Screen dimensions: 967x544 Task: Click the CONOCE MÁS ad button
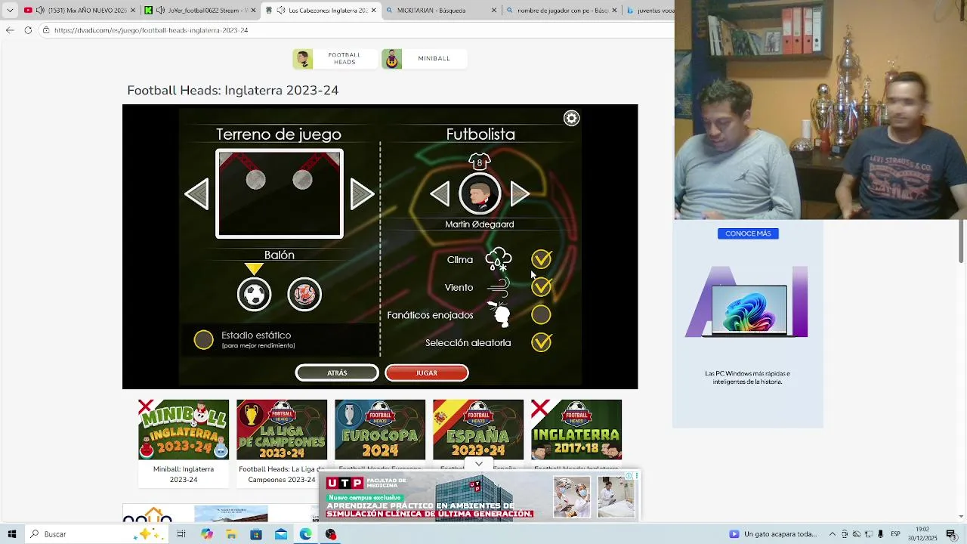point(748,233)
